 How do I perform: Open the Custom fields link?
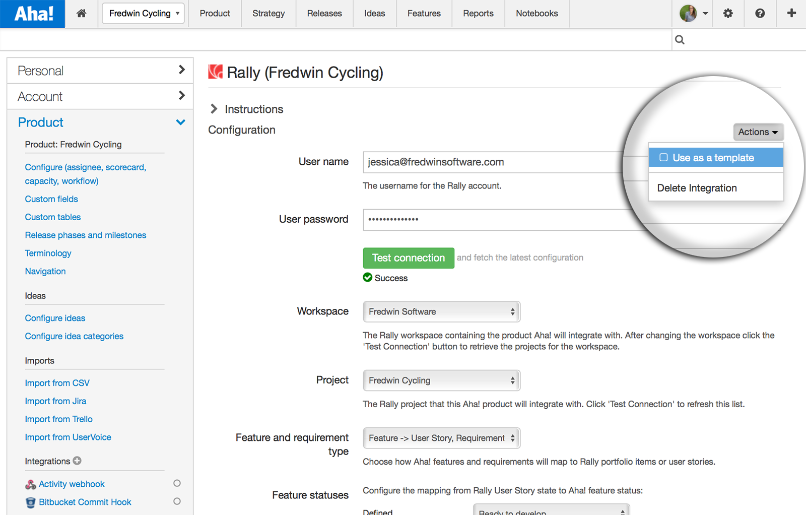pyautogui.click(x=51, y=199)
